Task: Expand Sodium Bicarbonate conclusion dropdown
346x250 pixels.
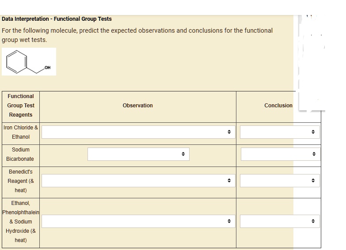Action: click(x=280, y=154)
